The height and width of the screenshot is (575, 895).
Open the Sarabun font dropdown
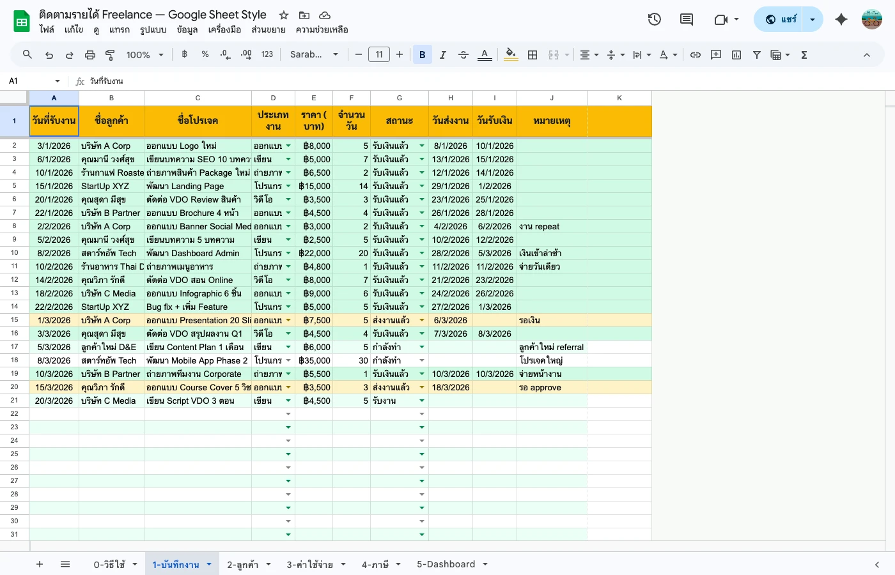click(x=313, y=55)
